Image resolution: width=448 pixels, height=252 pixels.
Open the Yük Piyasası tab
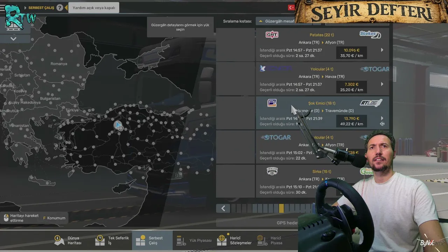(x=194, y=240)
